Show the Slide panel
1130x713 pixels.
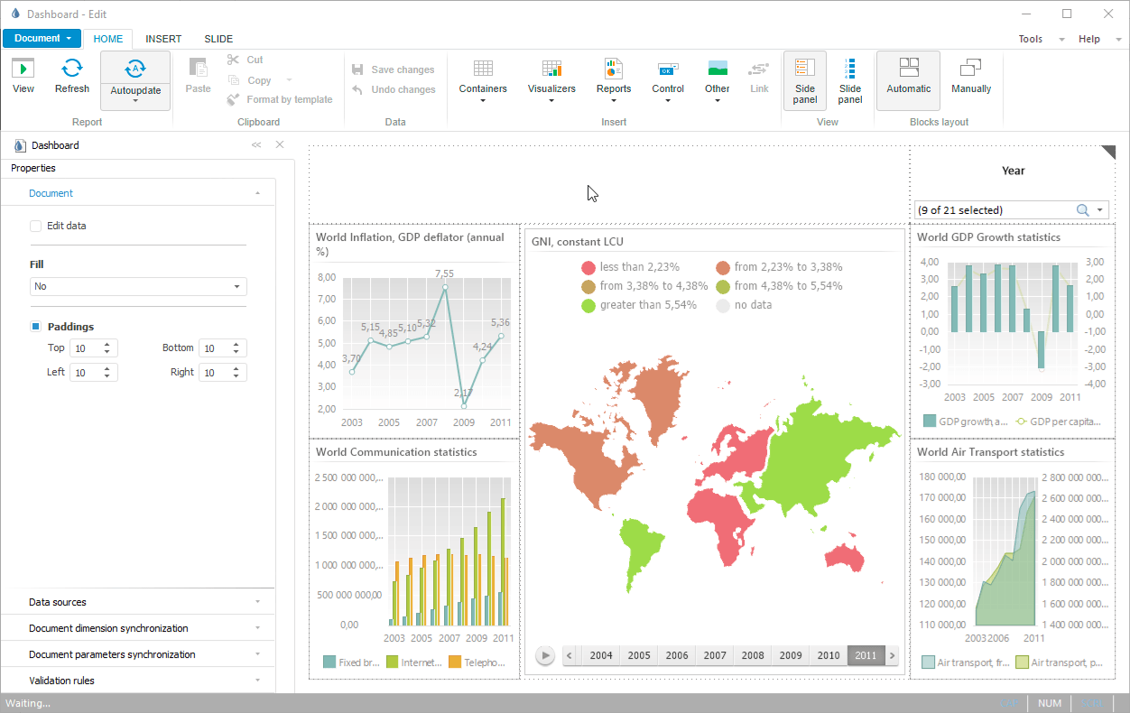coord(849,80)
